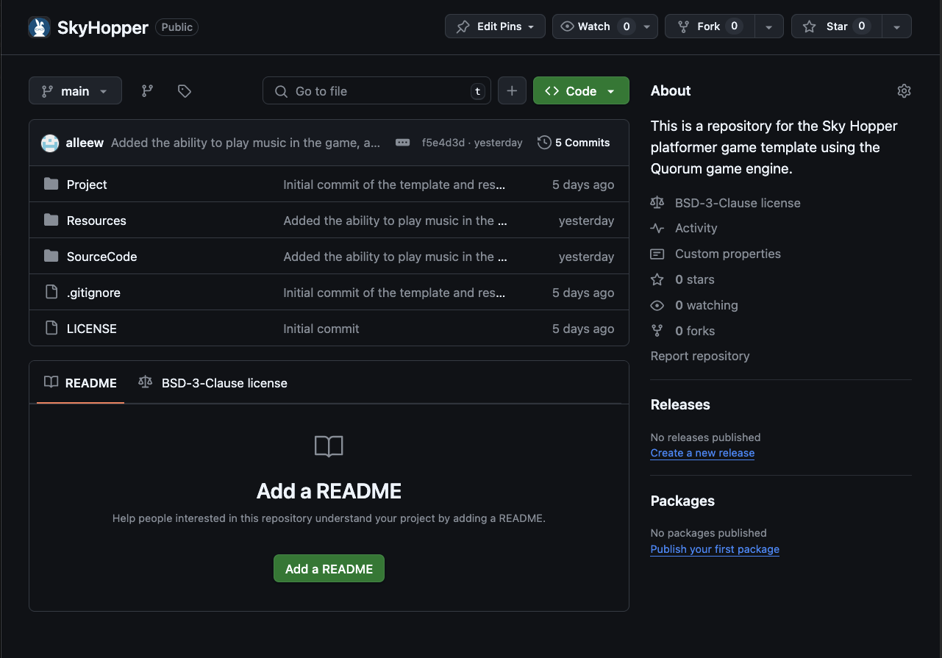Click the SkyHopper repository name

tap(104, 27)
